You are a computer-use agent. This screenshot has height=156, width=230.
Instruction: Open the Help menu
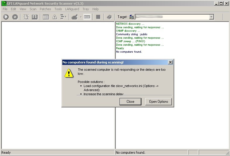(95, 9)
